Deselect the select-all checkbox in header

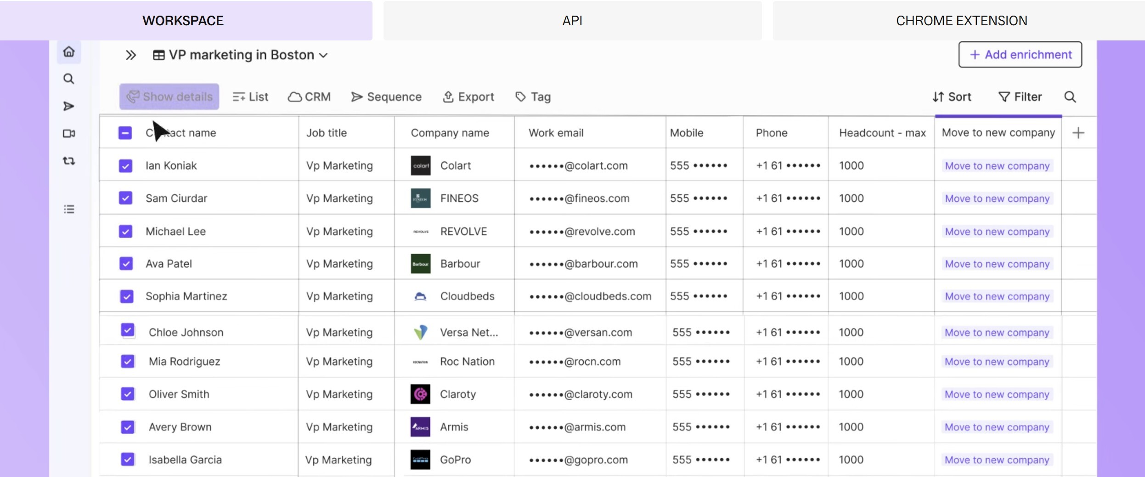pyautogui.click(x=125, y=132)
